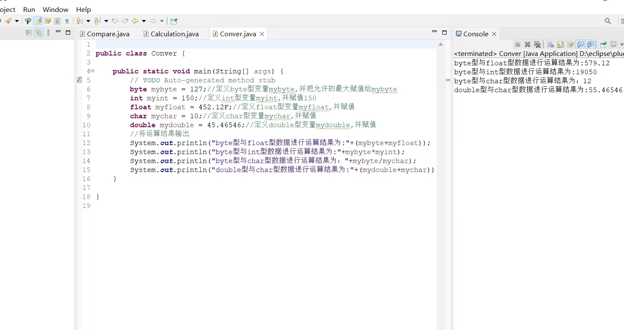Toggle Word Wrap toolbar icon

pos(47,21)
